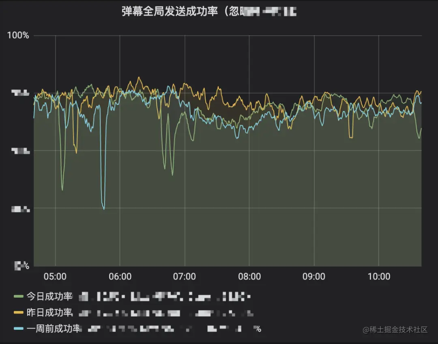Viewport: 438px width, 344px height.
Task: Toggle the 今日成功率 legend series
Action: (49, 296)
